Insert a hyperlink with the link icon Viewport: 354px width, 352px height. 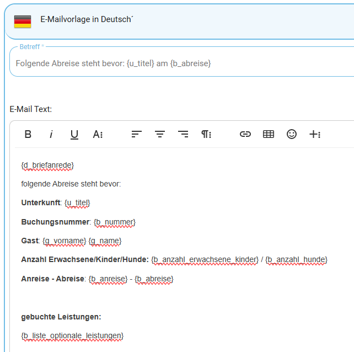(x=245, y=134)
